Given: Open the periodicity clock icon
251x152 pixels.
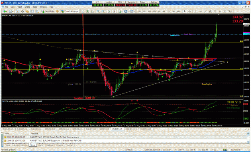Looking at the screenshot, I should [126, 11].
